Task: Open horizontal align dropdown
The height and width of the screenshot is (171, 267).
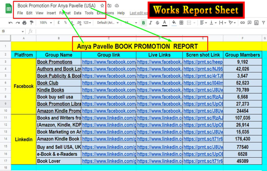Action: coord(203,23)
